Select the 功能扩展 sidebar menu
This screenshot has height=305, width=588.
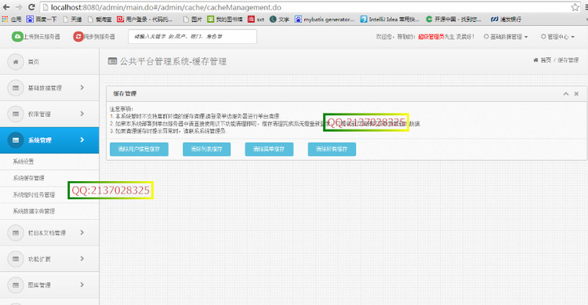coord(49,260)
